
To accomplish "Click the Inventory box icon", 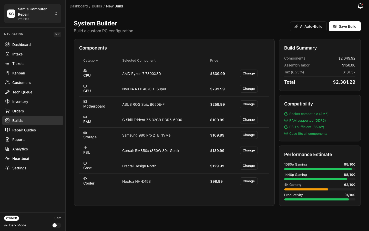I will point(7,101).
